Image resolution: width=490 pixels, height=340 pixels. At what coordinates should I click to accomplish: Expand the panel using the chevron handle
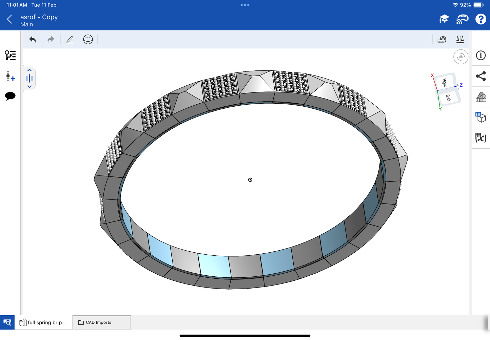click(x=30, y=79)
